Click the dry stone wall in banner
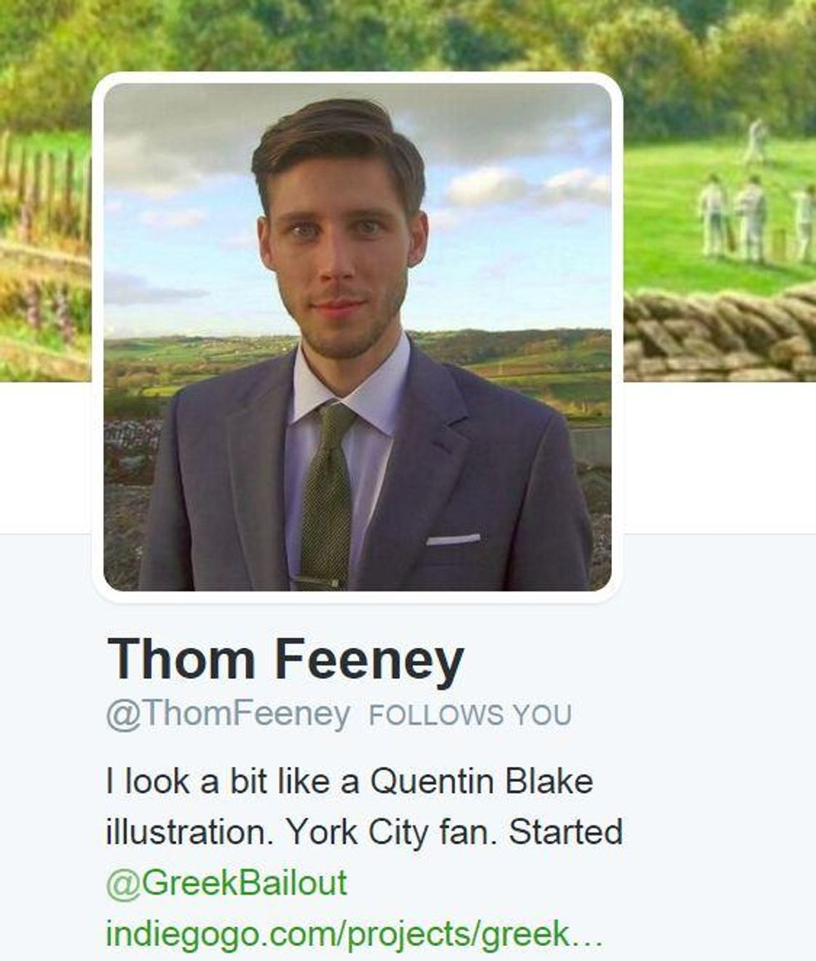This screenshot has height=961, width=816. [719, 334]
